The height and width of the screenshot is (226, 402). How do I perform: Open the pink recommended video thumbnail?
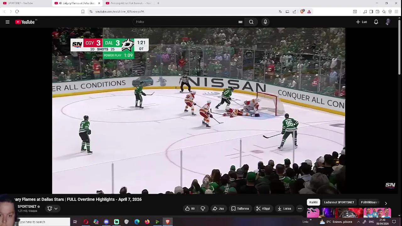320,213
